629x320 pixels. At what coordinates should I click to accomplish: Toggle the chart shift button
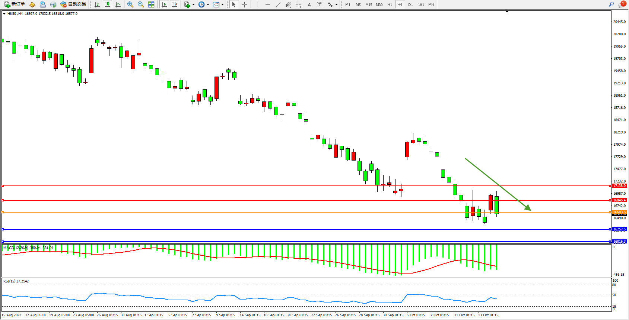174,4
